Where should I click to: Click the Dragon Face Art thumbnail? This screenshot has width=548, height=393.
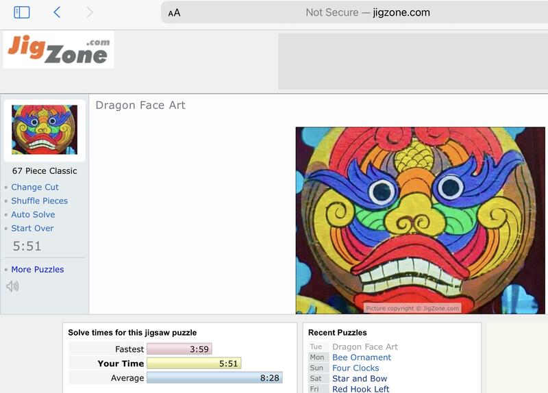pyautogui.click(x=45, y=130)
